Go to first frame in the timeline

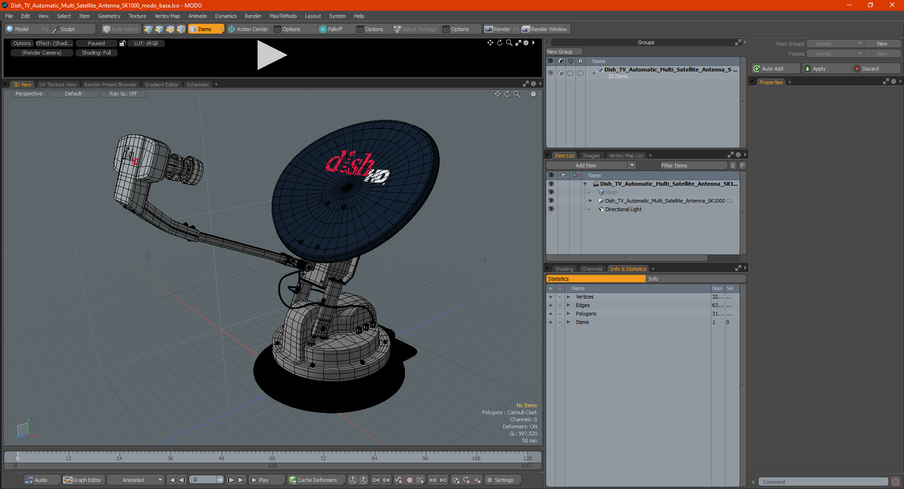171,480
